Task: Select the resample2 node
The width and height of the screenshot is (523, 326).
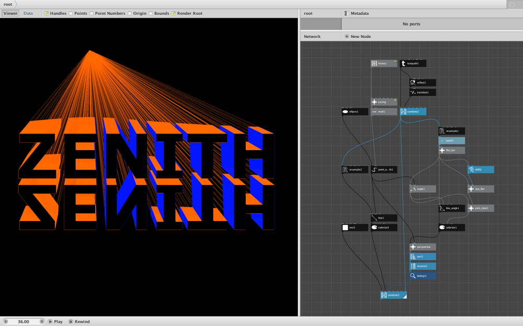Action: click(x=355, y=170)
